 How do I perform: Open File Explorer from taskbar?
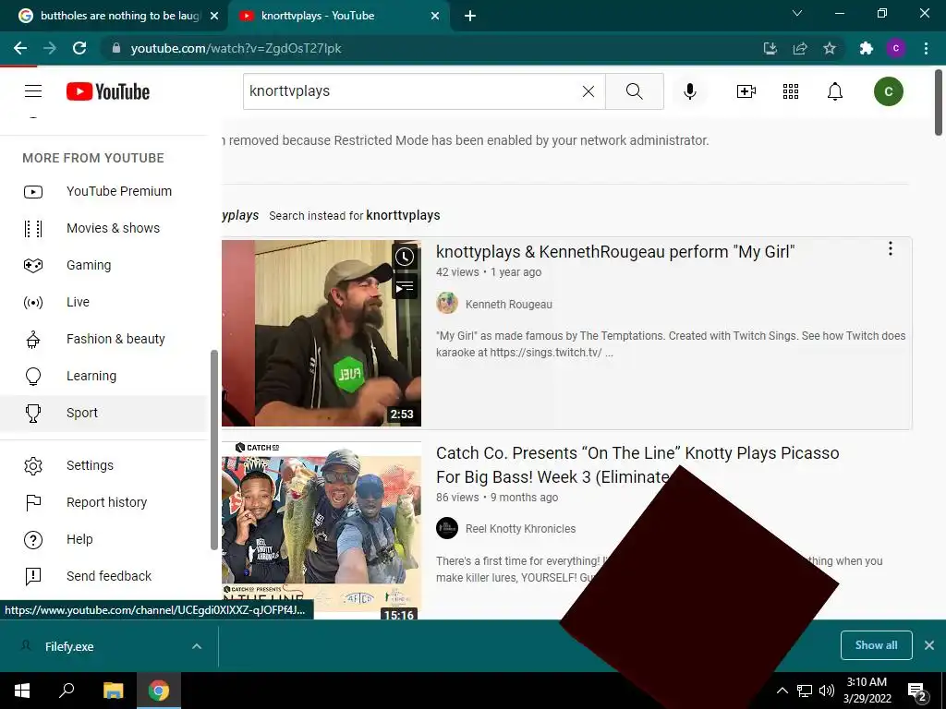(x=113, y=691)
